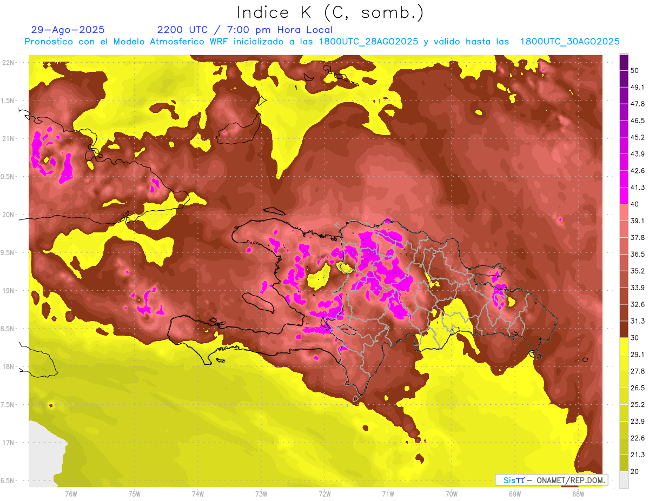Viewport: 649px width, 501px height.
Task: Pick the salmon colorbar segment between 39.1 and 40
Action: point(624,212)
